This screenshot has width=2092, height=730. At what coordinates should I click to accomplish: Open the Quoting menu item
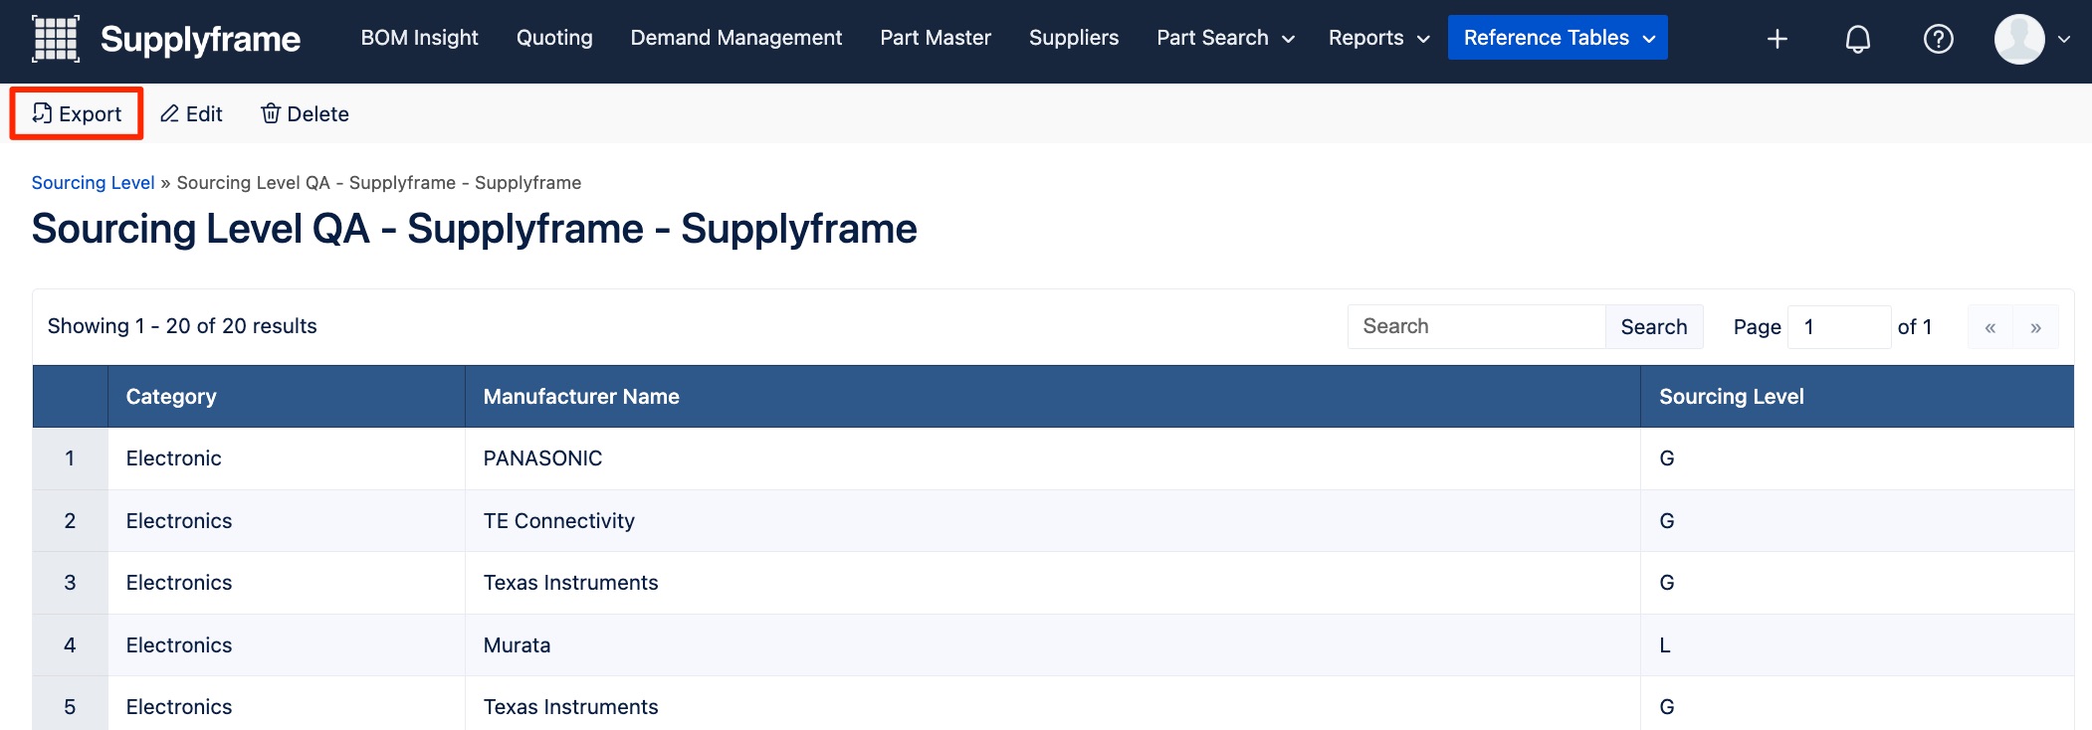554,38
